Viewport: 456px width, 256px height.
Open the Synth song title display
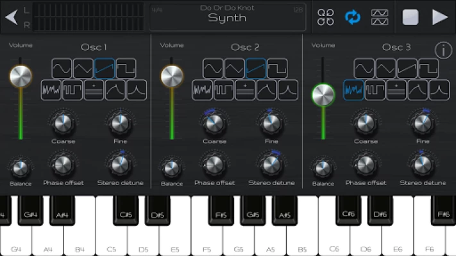tap(228, 17)
